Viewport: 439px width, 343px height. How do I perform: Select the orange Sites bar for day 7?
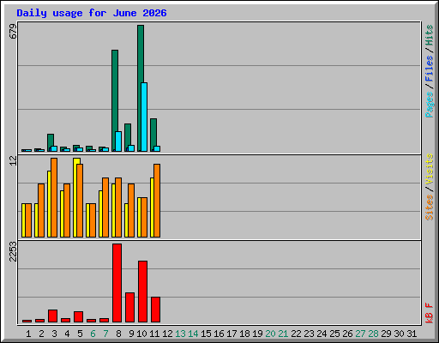pyautogui.click(x=105, y=208)
